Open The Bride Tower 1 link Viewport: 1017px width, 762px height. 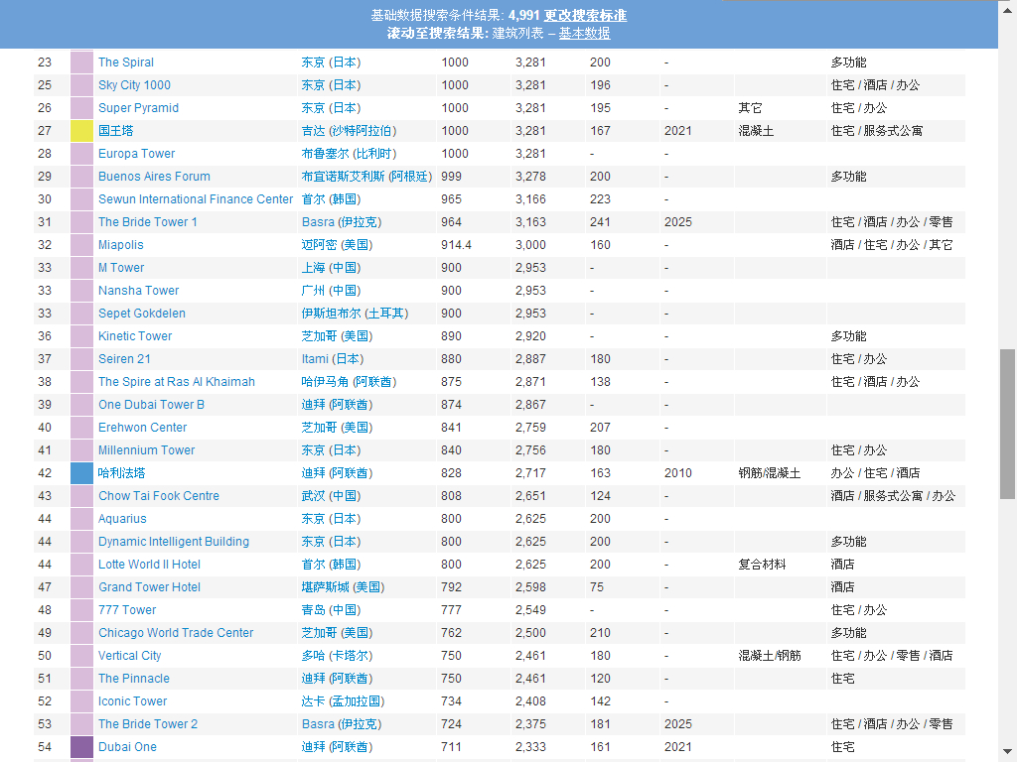pos(147,221)
